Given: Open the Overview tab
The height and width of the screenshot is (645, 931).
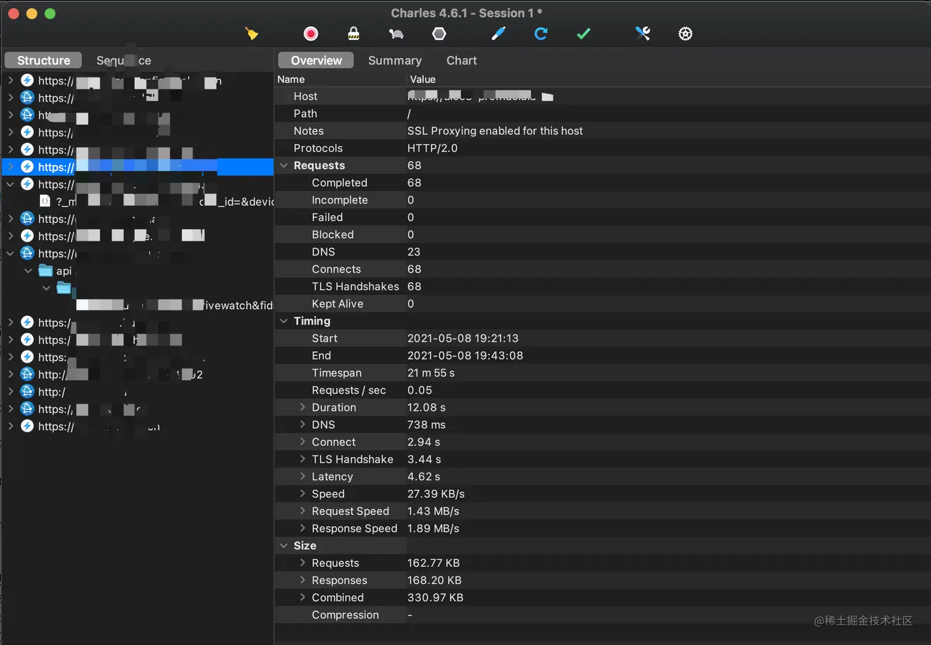Looking at the screenshot, I should (316, 60).
